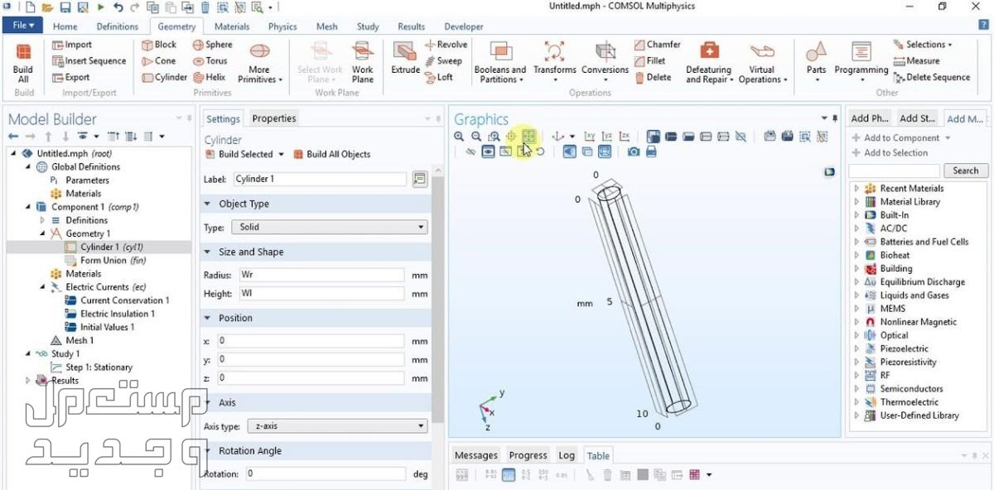Viewport: 994px width, 490px height.
Task: Click the Insert Sequence button
Action: pyautogui.click(x=89, y=61)
